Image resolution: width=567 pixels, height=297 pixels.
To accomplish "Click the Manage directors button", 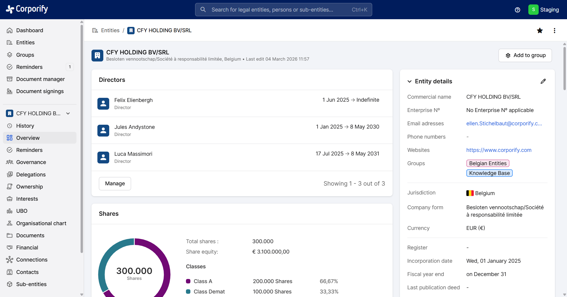I will coord(115,184).
